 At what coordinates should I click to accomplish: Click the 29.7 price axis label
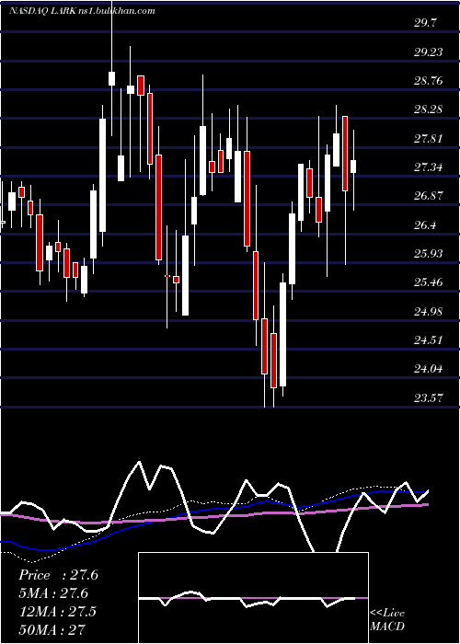[425, 23]
